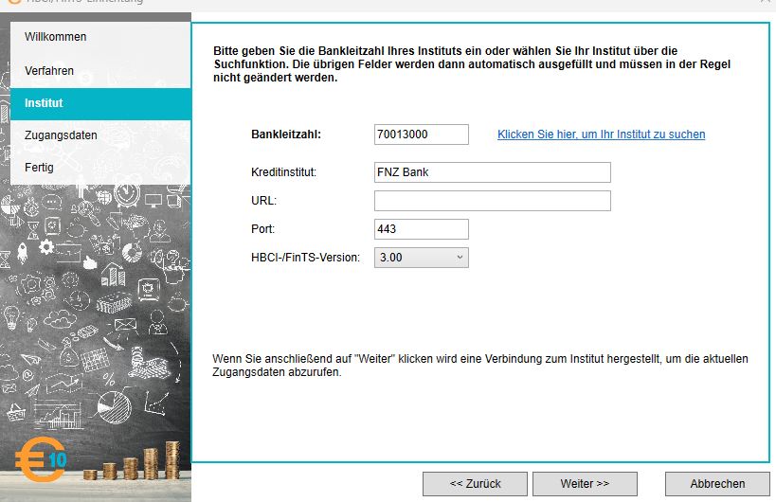Go back with the Zurück button
This screenshot has height=502, width=776.
pos(475,484)
